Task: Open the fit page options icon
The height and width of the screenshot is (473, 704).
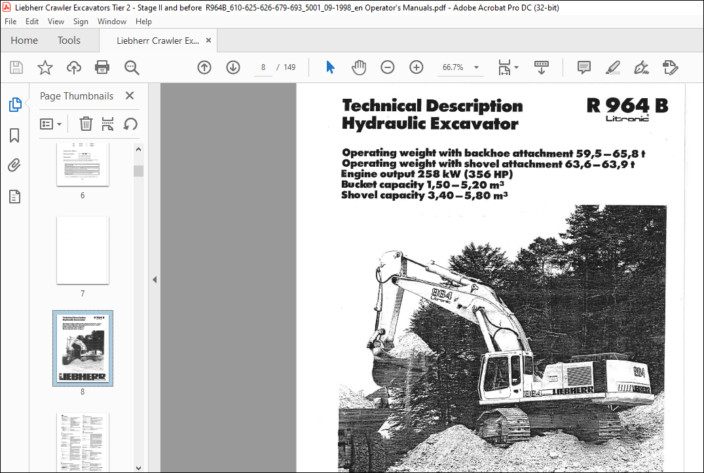Action: click(x=505, y=67)
